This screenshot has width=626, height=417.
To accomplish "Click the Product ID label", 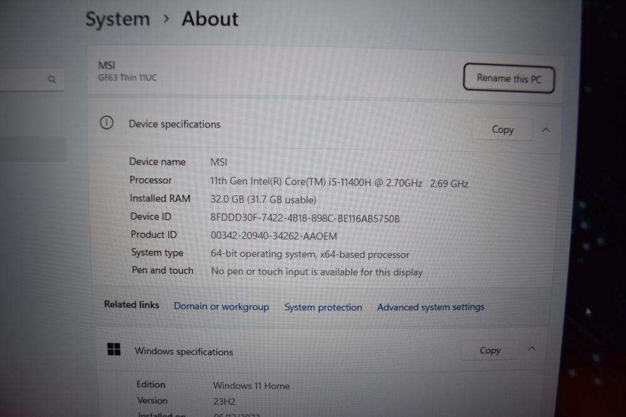I will pos(154,234).
